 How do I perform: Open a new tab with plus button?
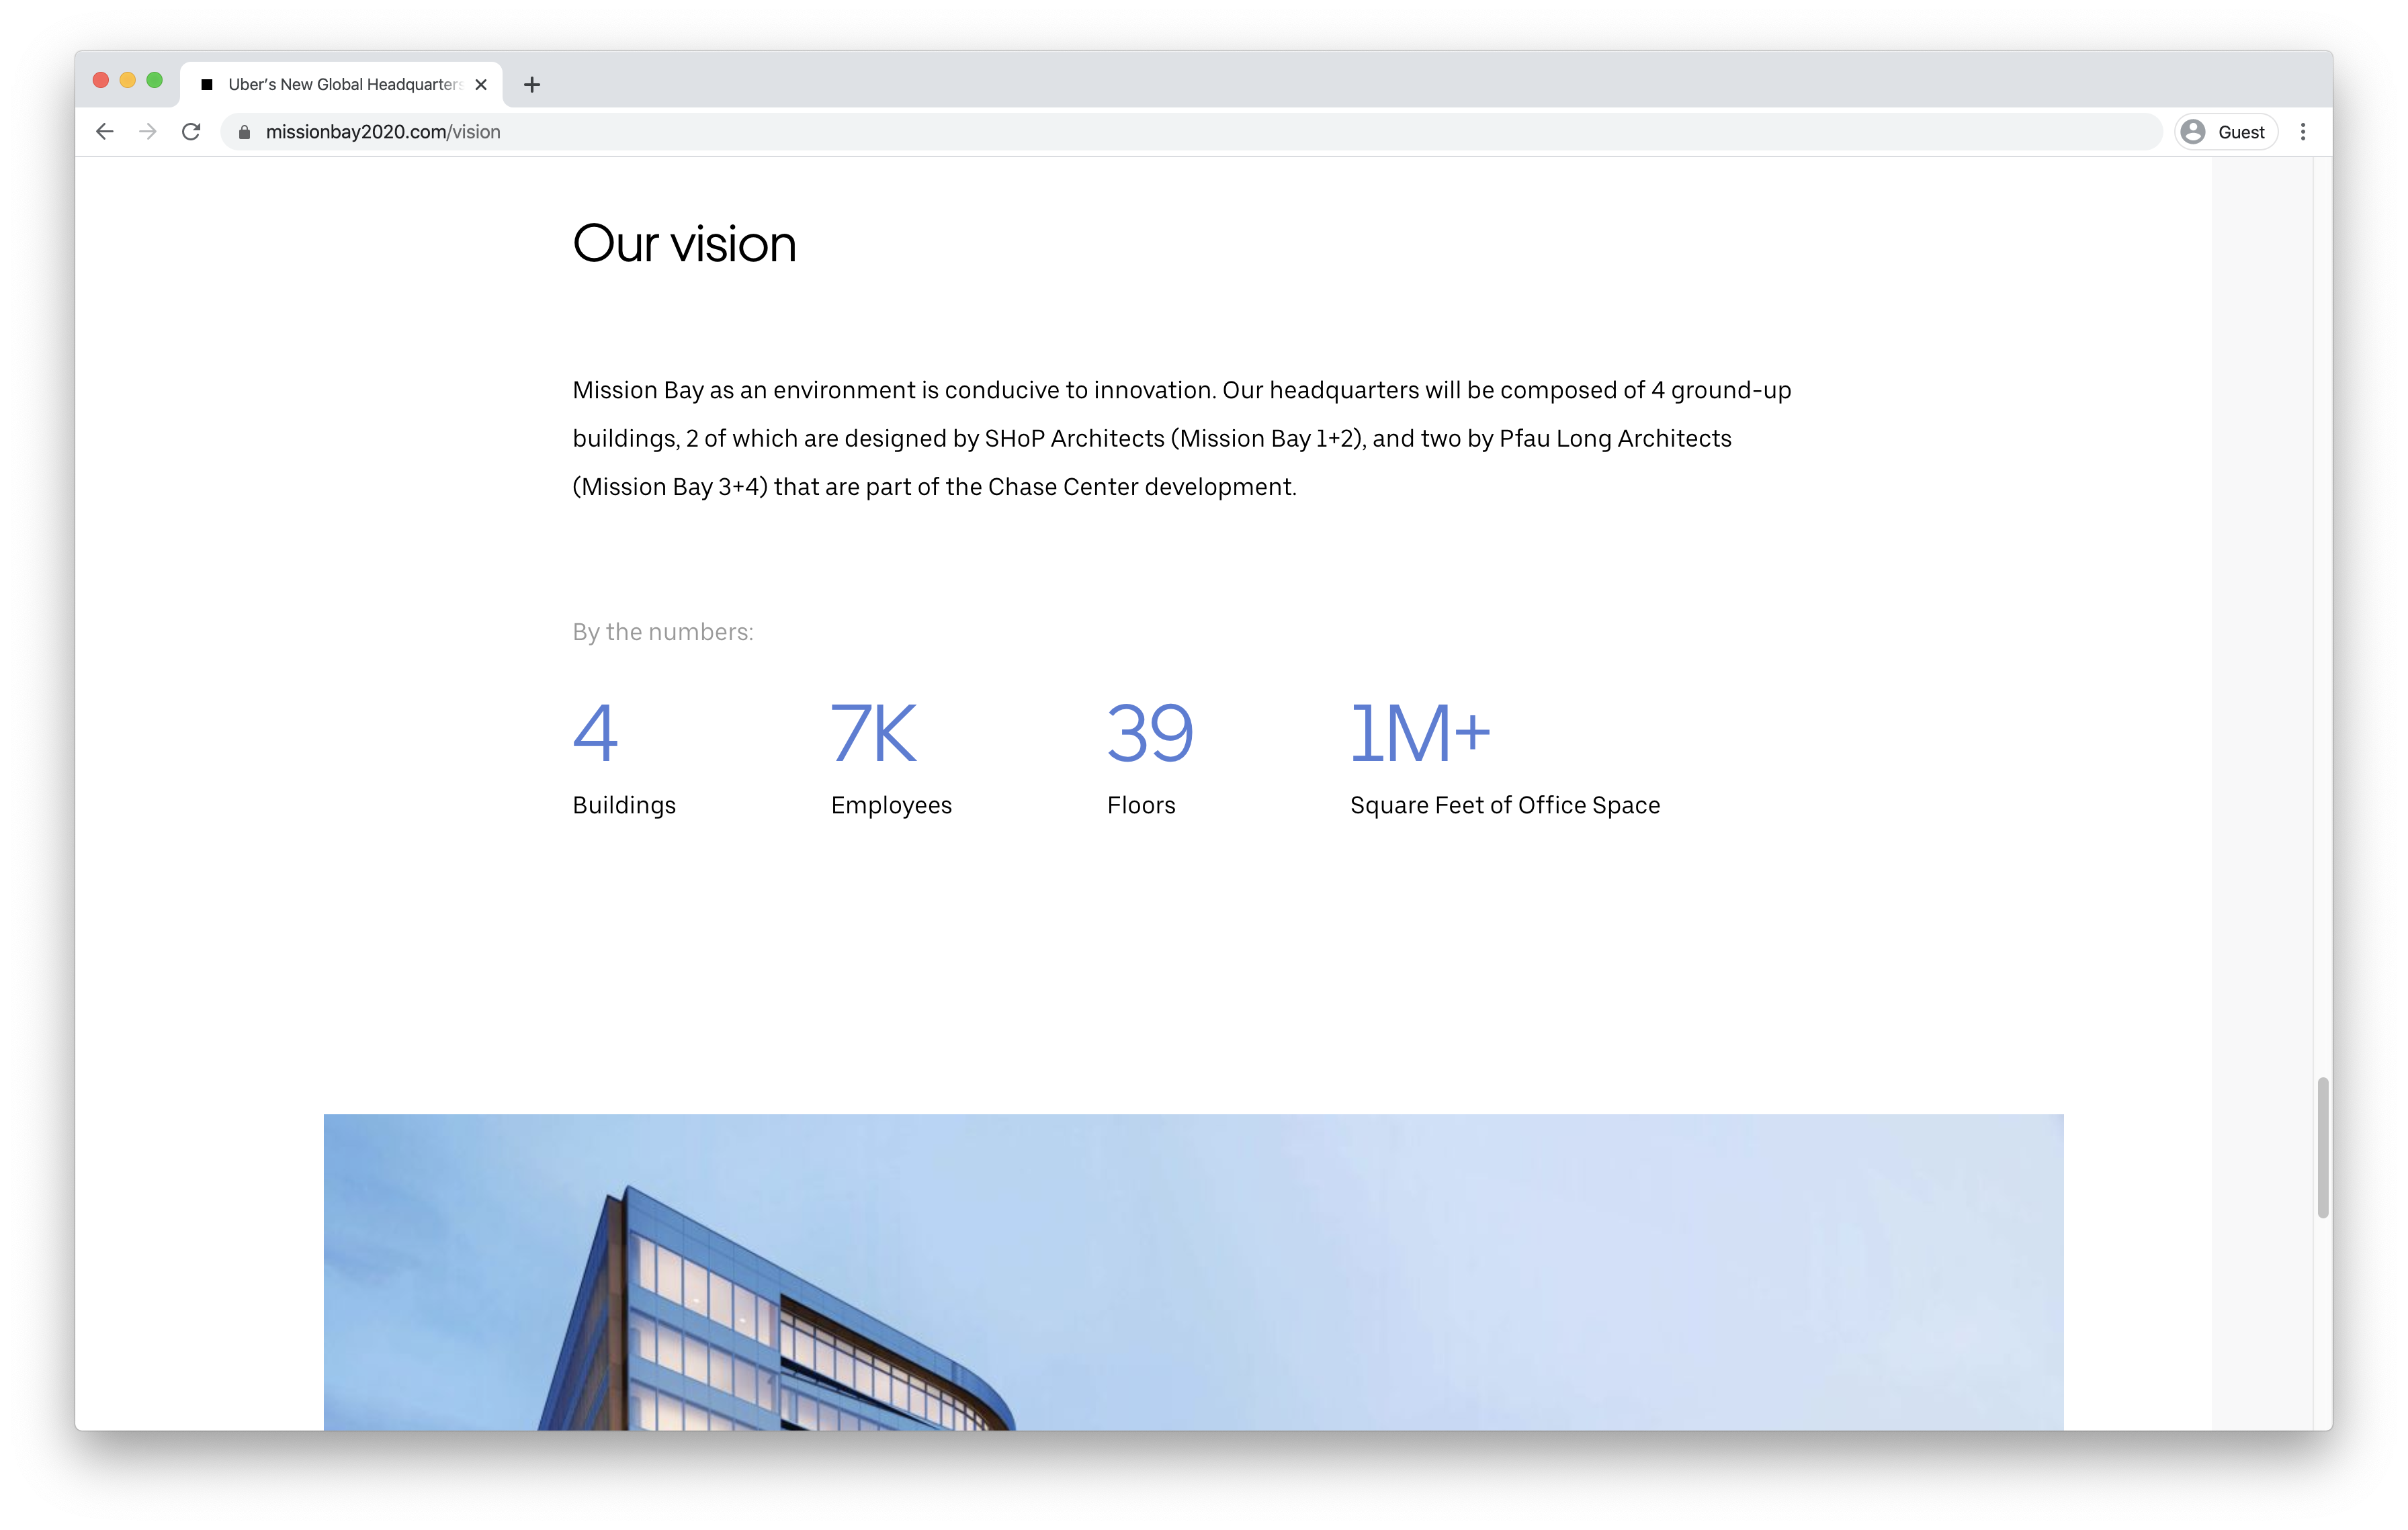(x=532, y=85)
